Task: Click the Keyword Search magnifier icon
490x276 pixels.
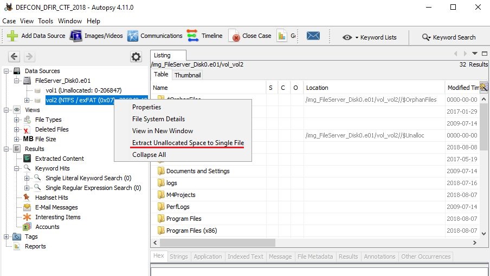Action: click(x=426, y=37)
